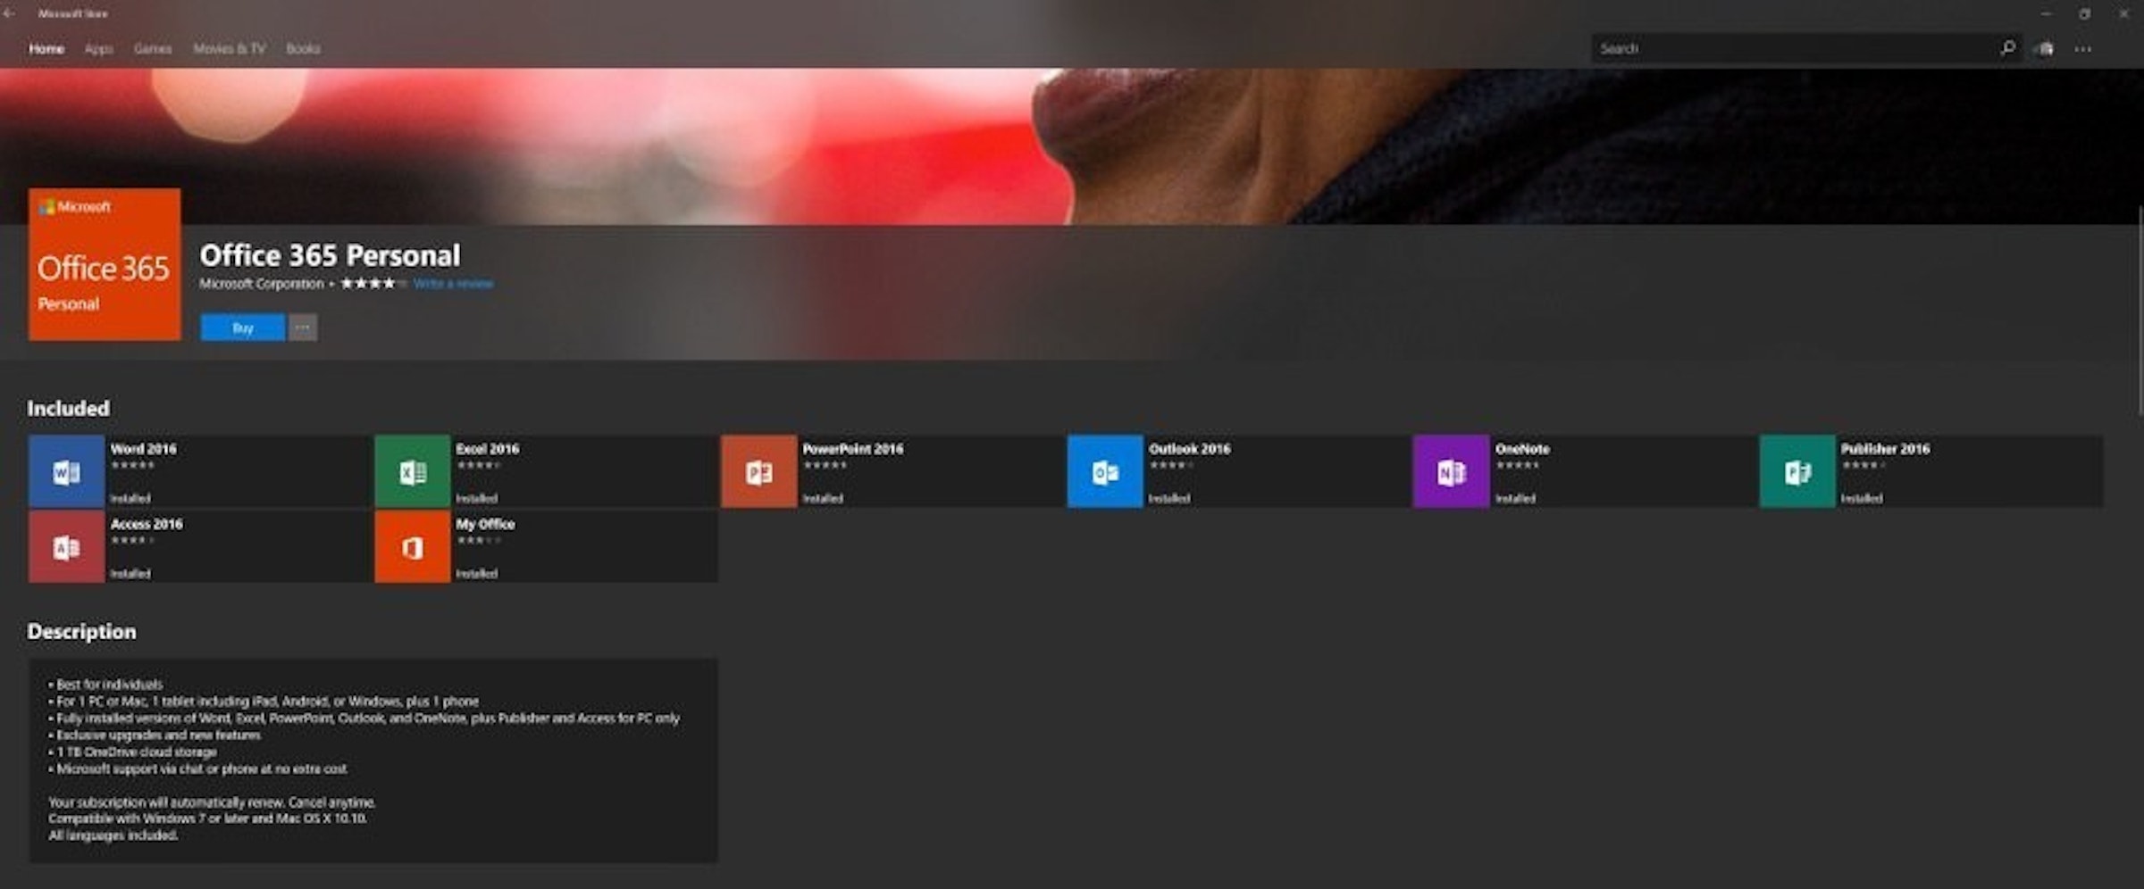Click the My Office app icon
Image resolution: width=2144 pixels, height=889 pixels.
coord(412,546)
